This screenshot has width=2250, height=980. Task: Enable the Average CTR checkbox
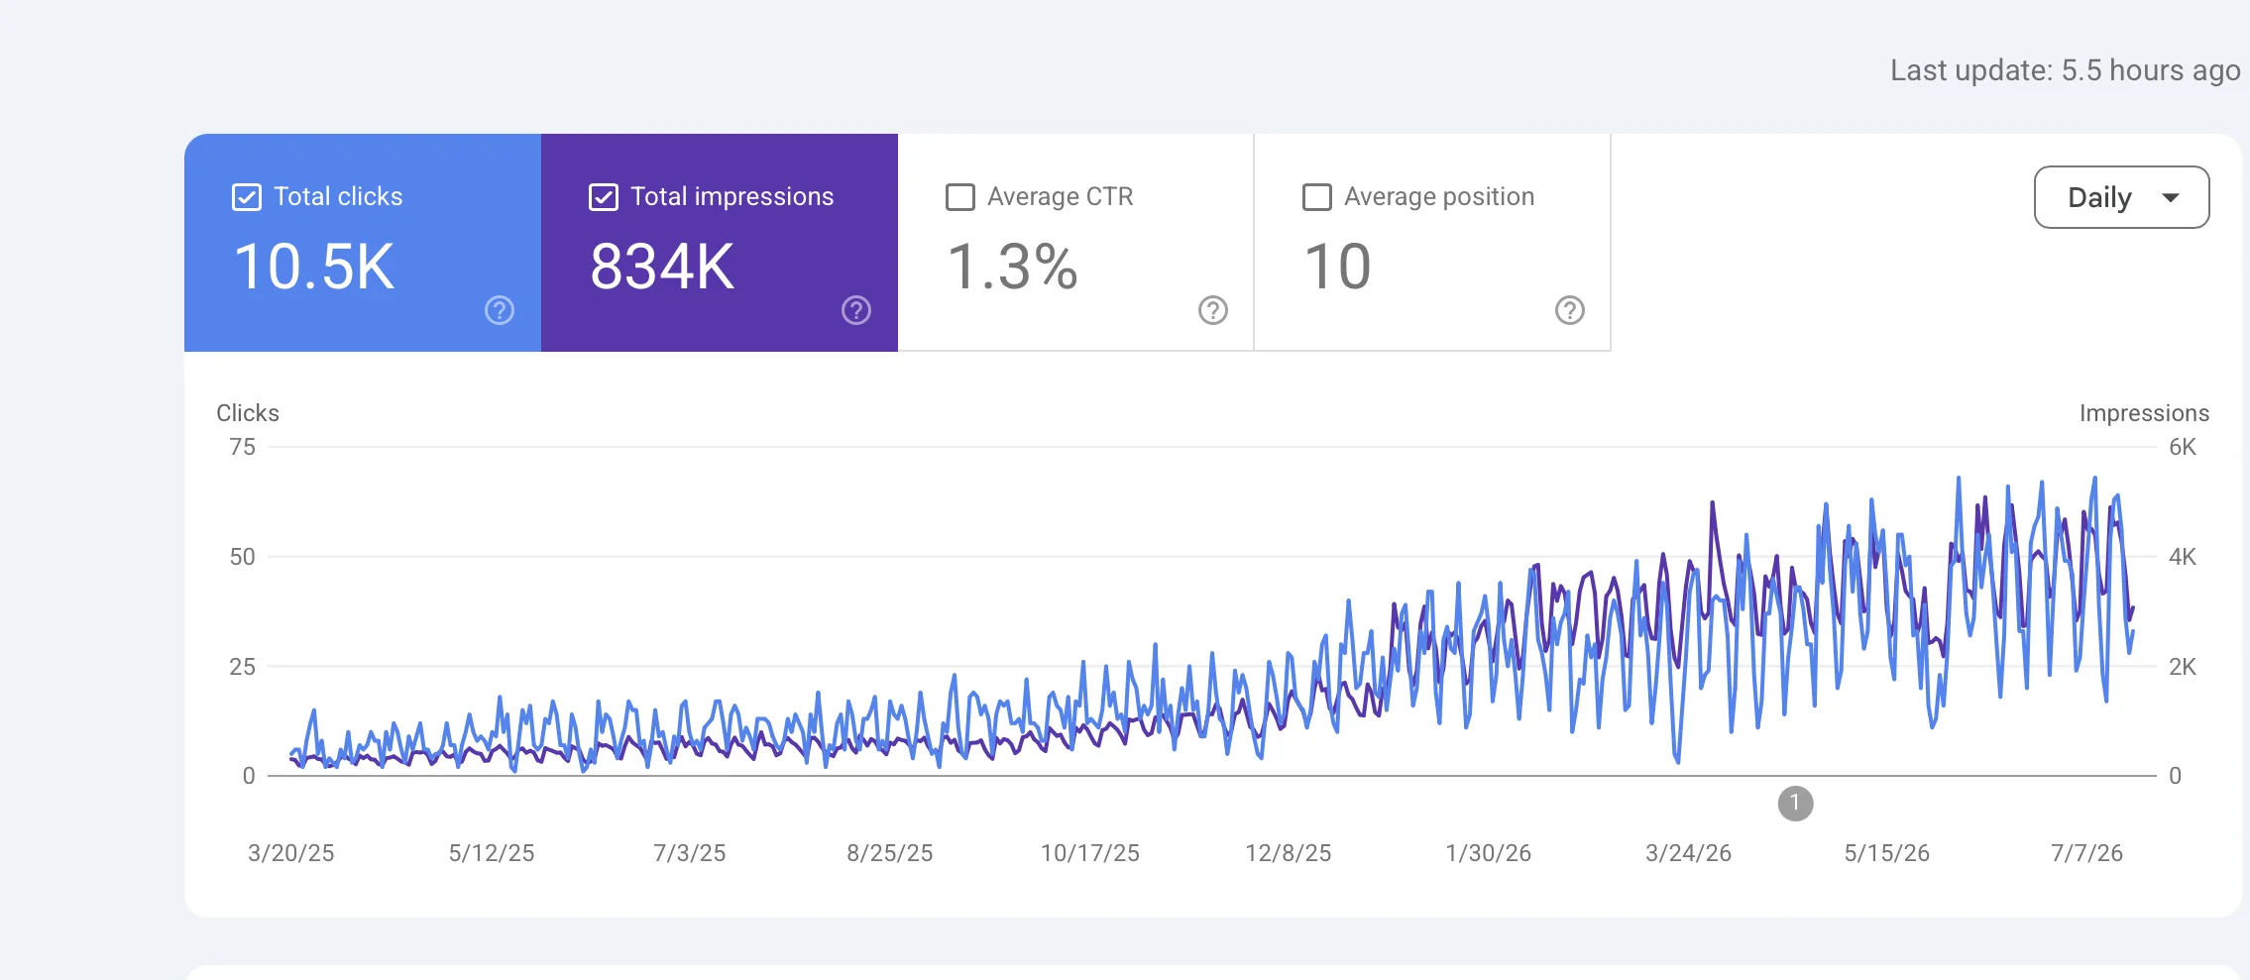coord(960,197)
